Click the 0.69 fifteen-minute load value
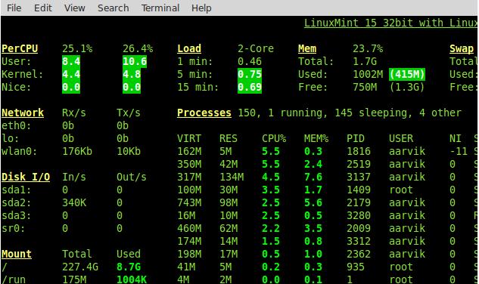479x284 pixels. [x=250, y=88]
